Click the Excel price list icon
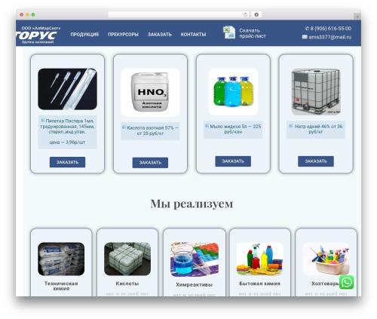The image size is (377, 319). (229, 32)
